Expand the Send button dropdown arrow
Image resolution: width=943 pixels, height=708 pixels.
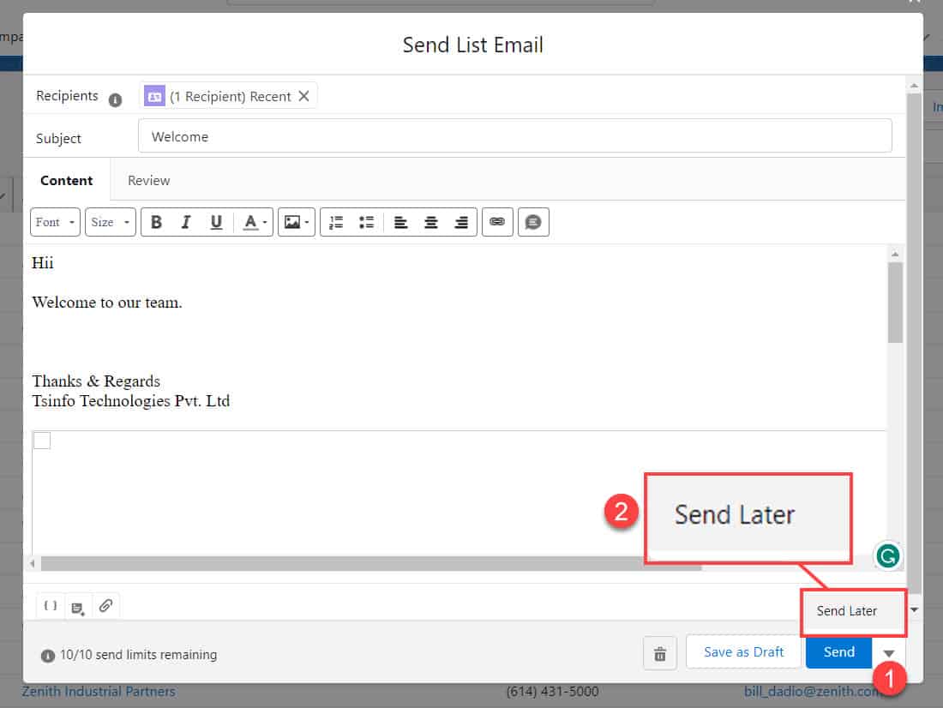890,652
